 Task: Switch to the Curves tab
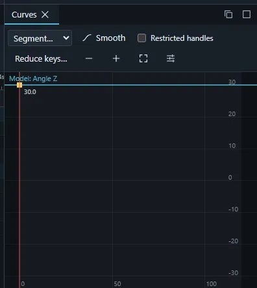tap(24, 15)
